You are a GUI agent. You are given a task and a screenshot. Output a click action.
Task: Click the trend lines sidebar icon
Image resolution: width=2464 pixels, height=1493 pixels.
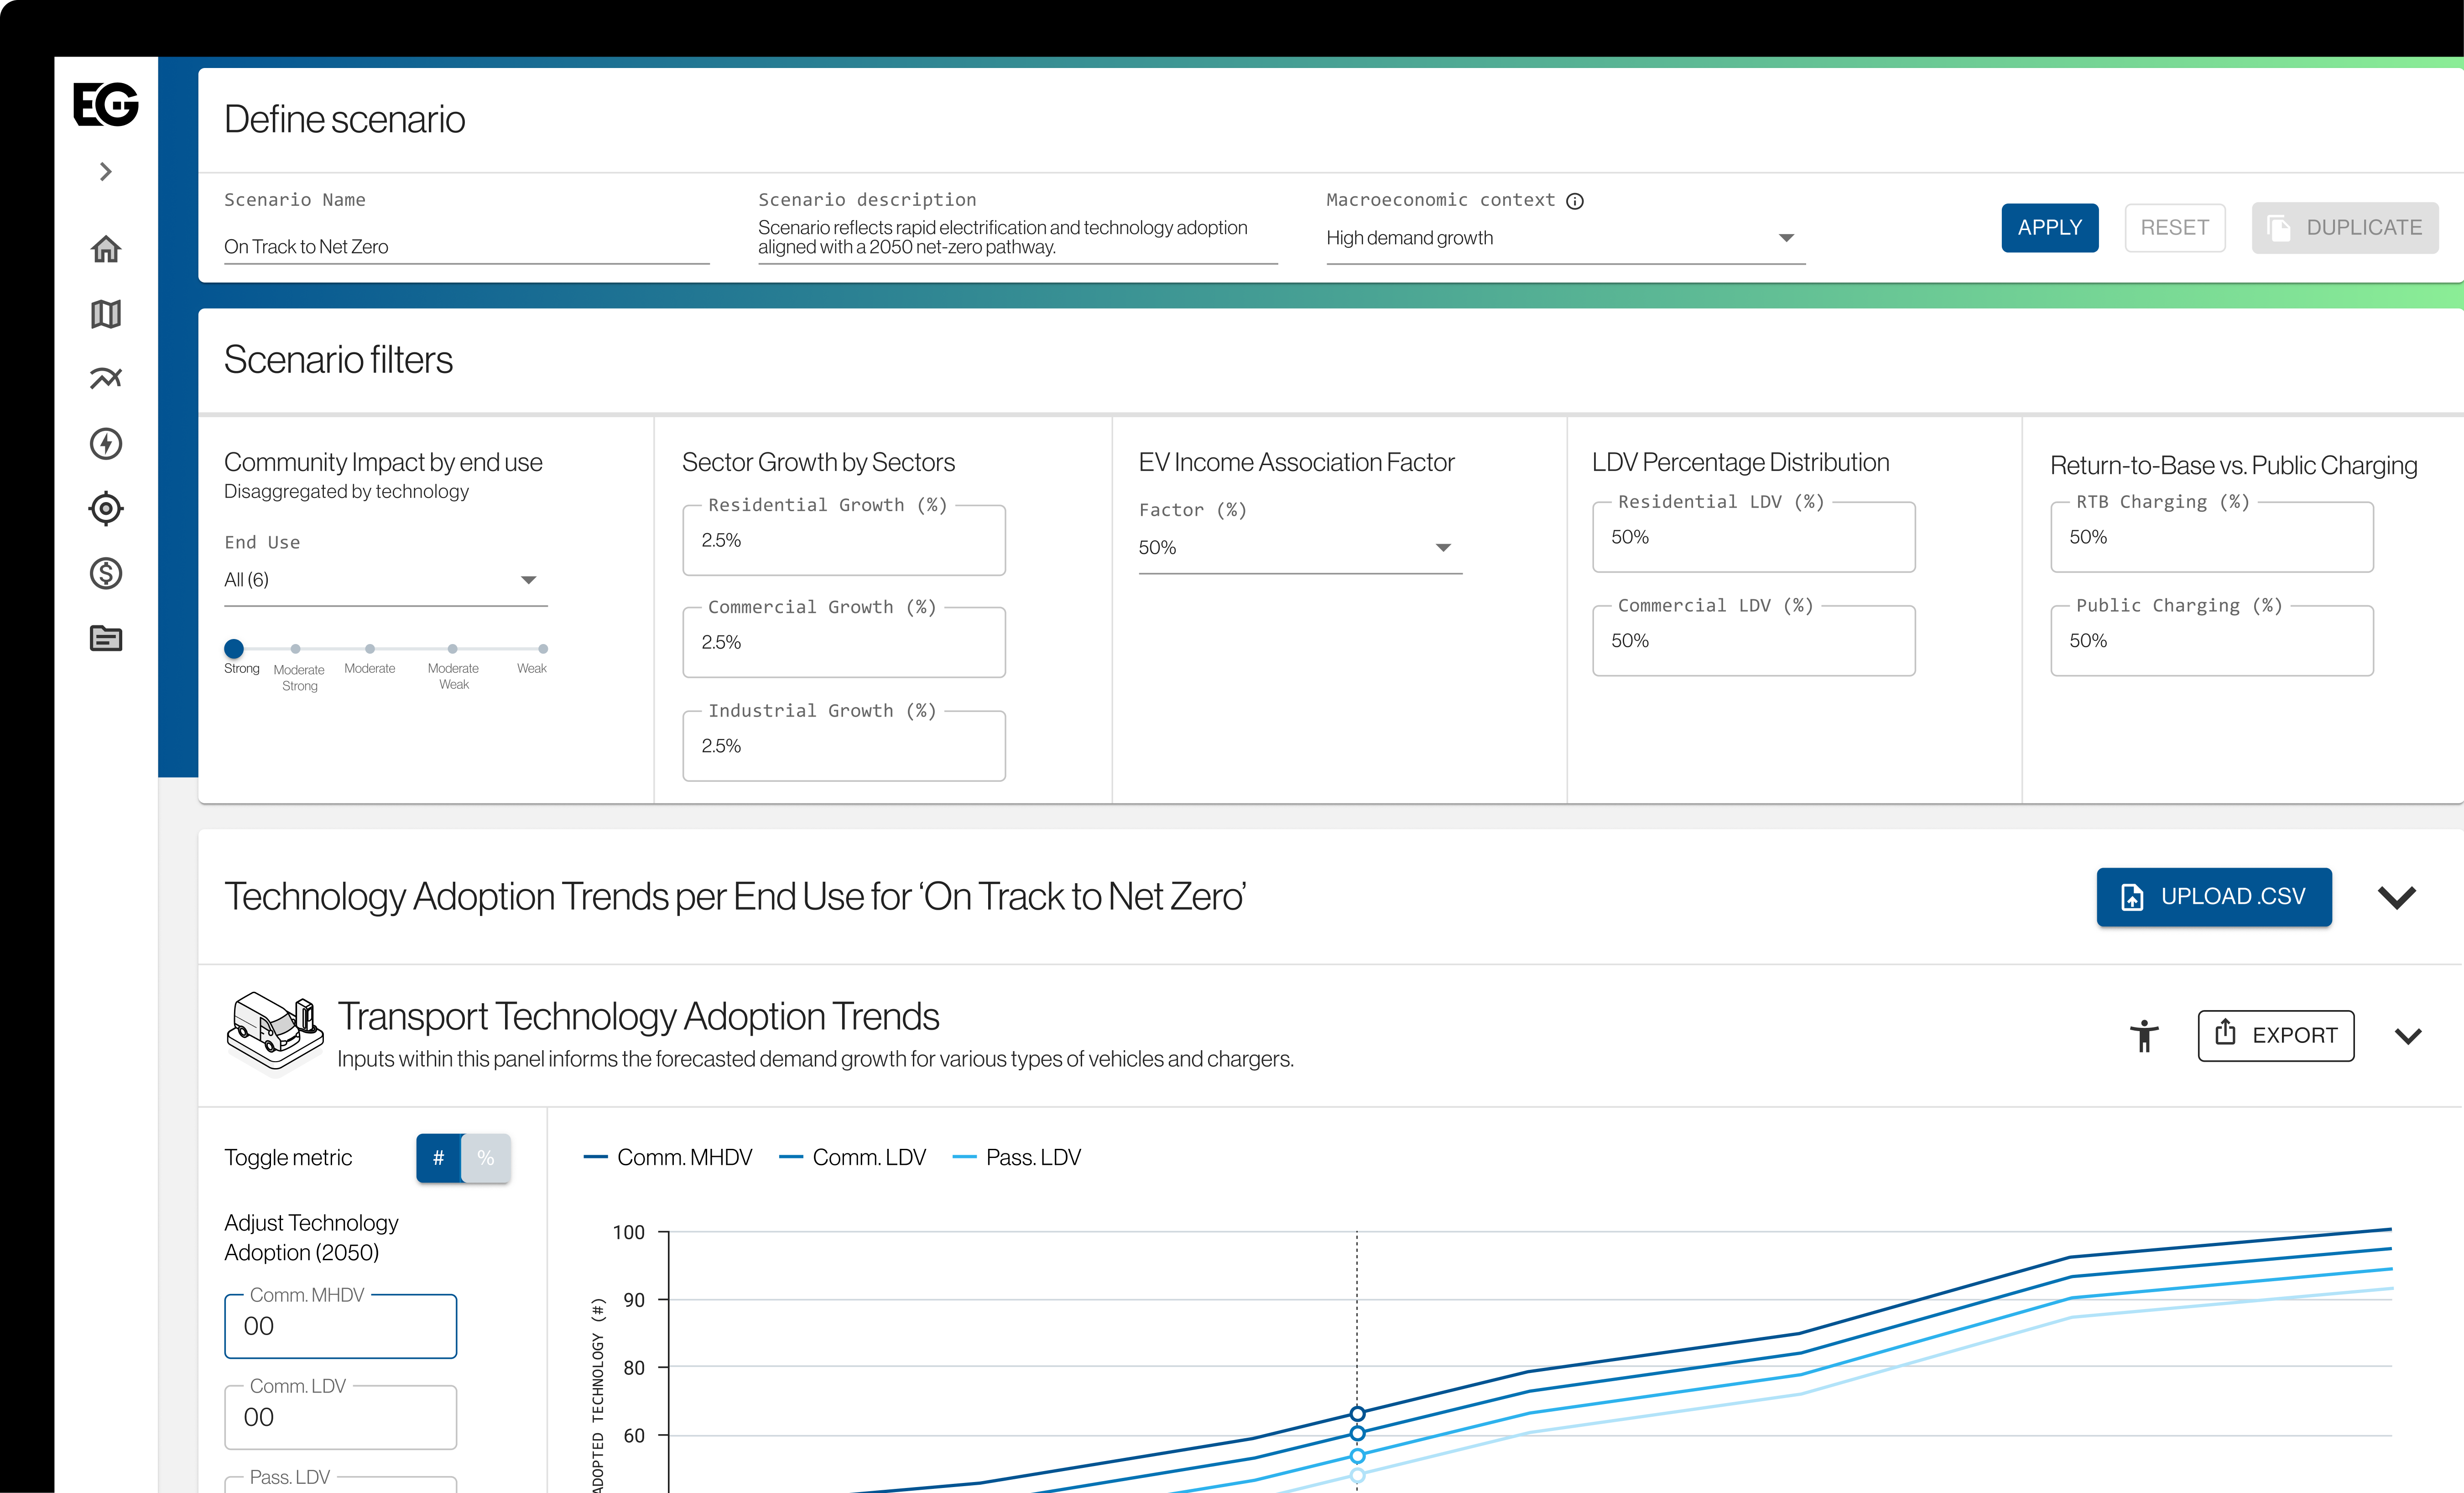click(x=106, y=378)
